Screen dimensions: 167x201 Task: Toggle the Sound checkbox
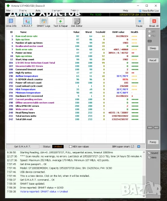click(149, 153)
